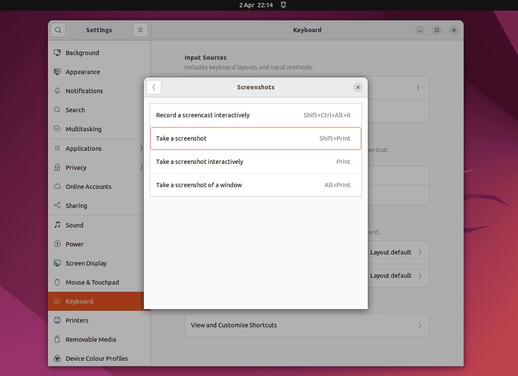Image resolution: width=518 pixels, height=376 pixels.
Task: Open Background settings in sidebar
Action: coord(99,53)
